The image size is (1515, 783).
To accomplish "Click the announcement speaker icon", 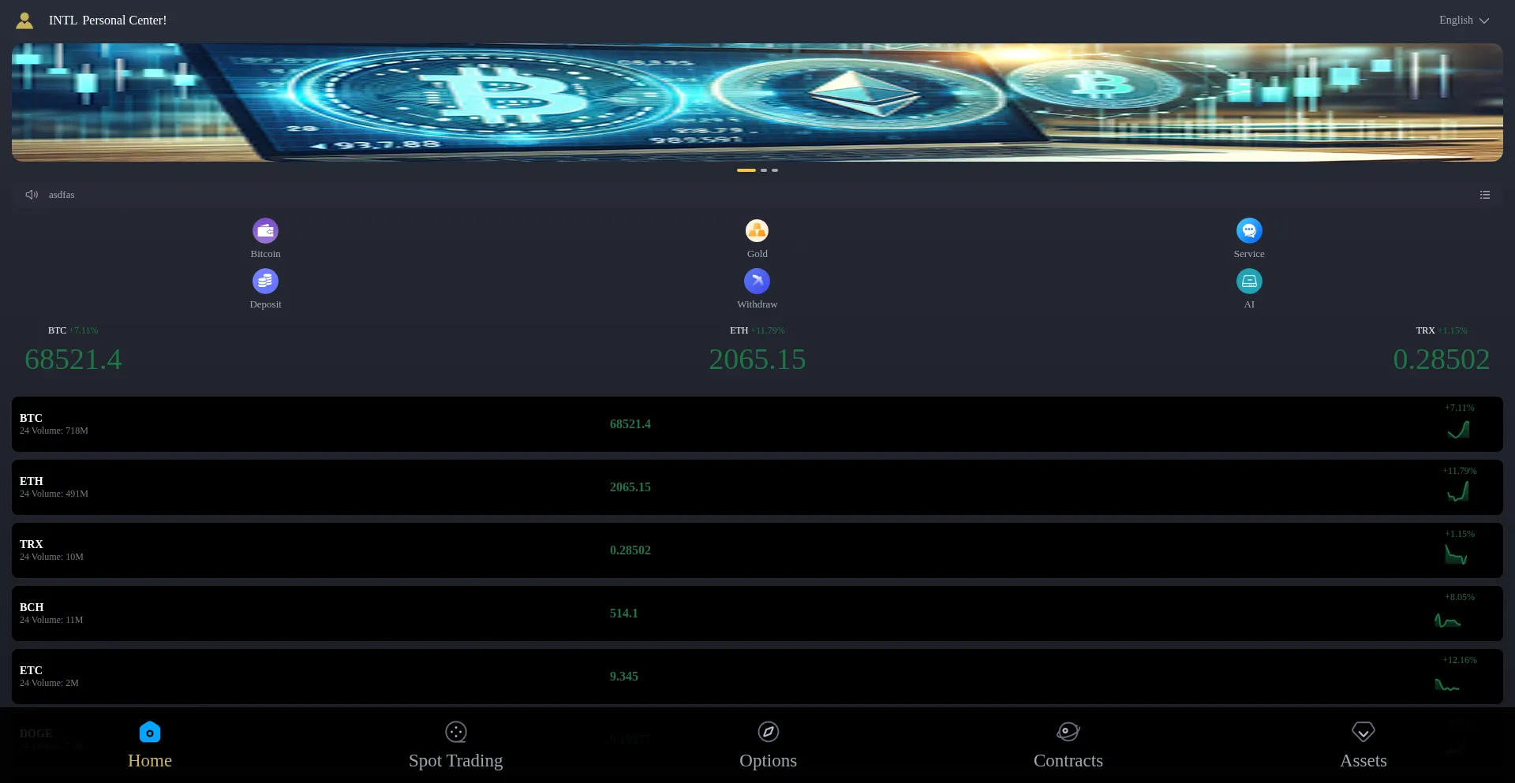I will (32, 195).
